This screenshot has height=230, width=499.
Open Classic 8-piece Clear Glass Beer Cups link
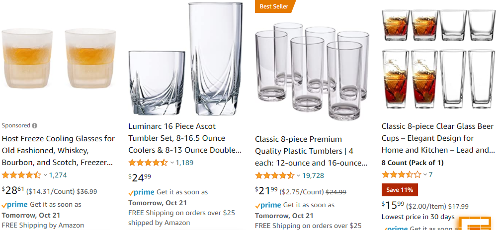pos(438,138)
